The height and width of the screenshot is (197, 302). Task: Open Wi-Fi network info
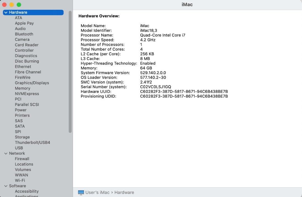(x=20, y=180)
